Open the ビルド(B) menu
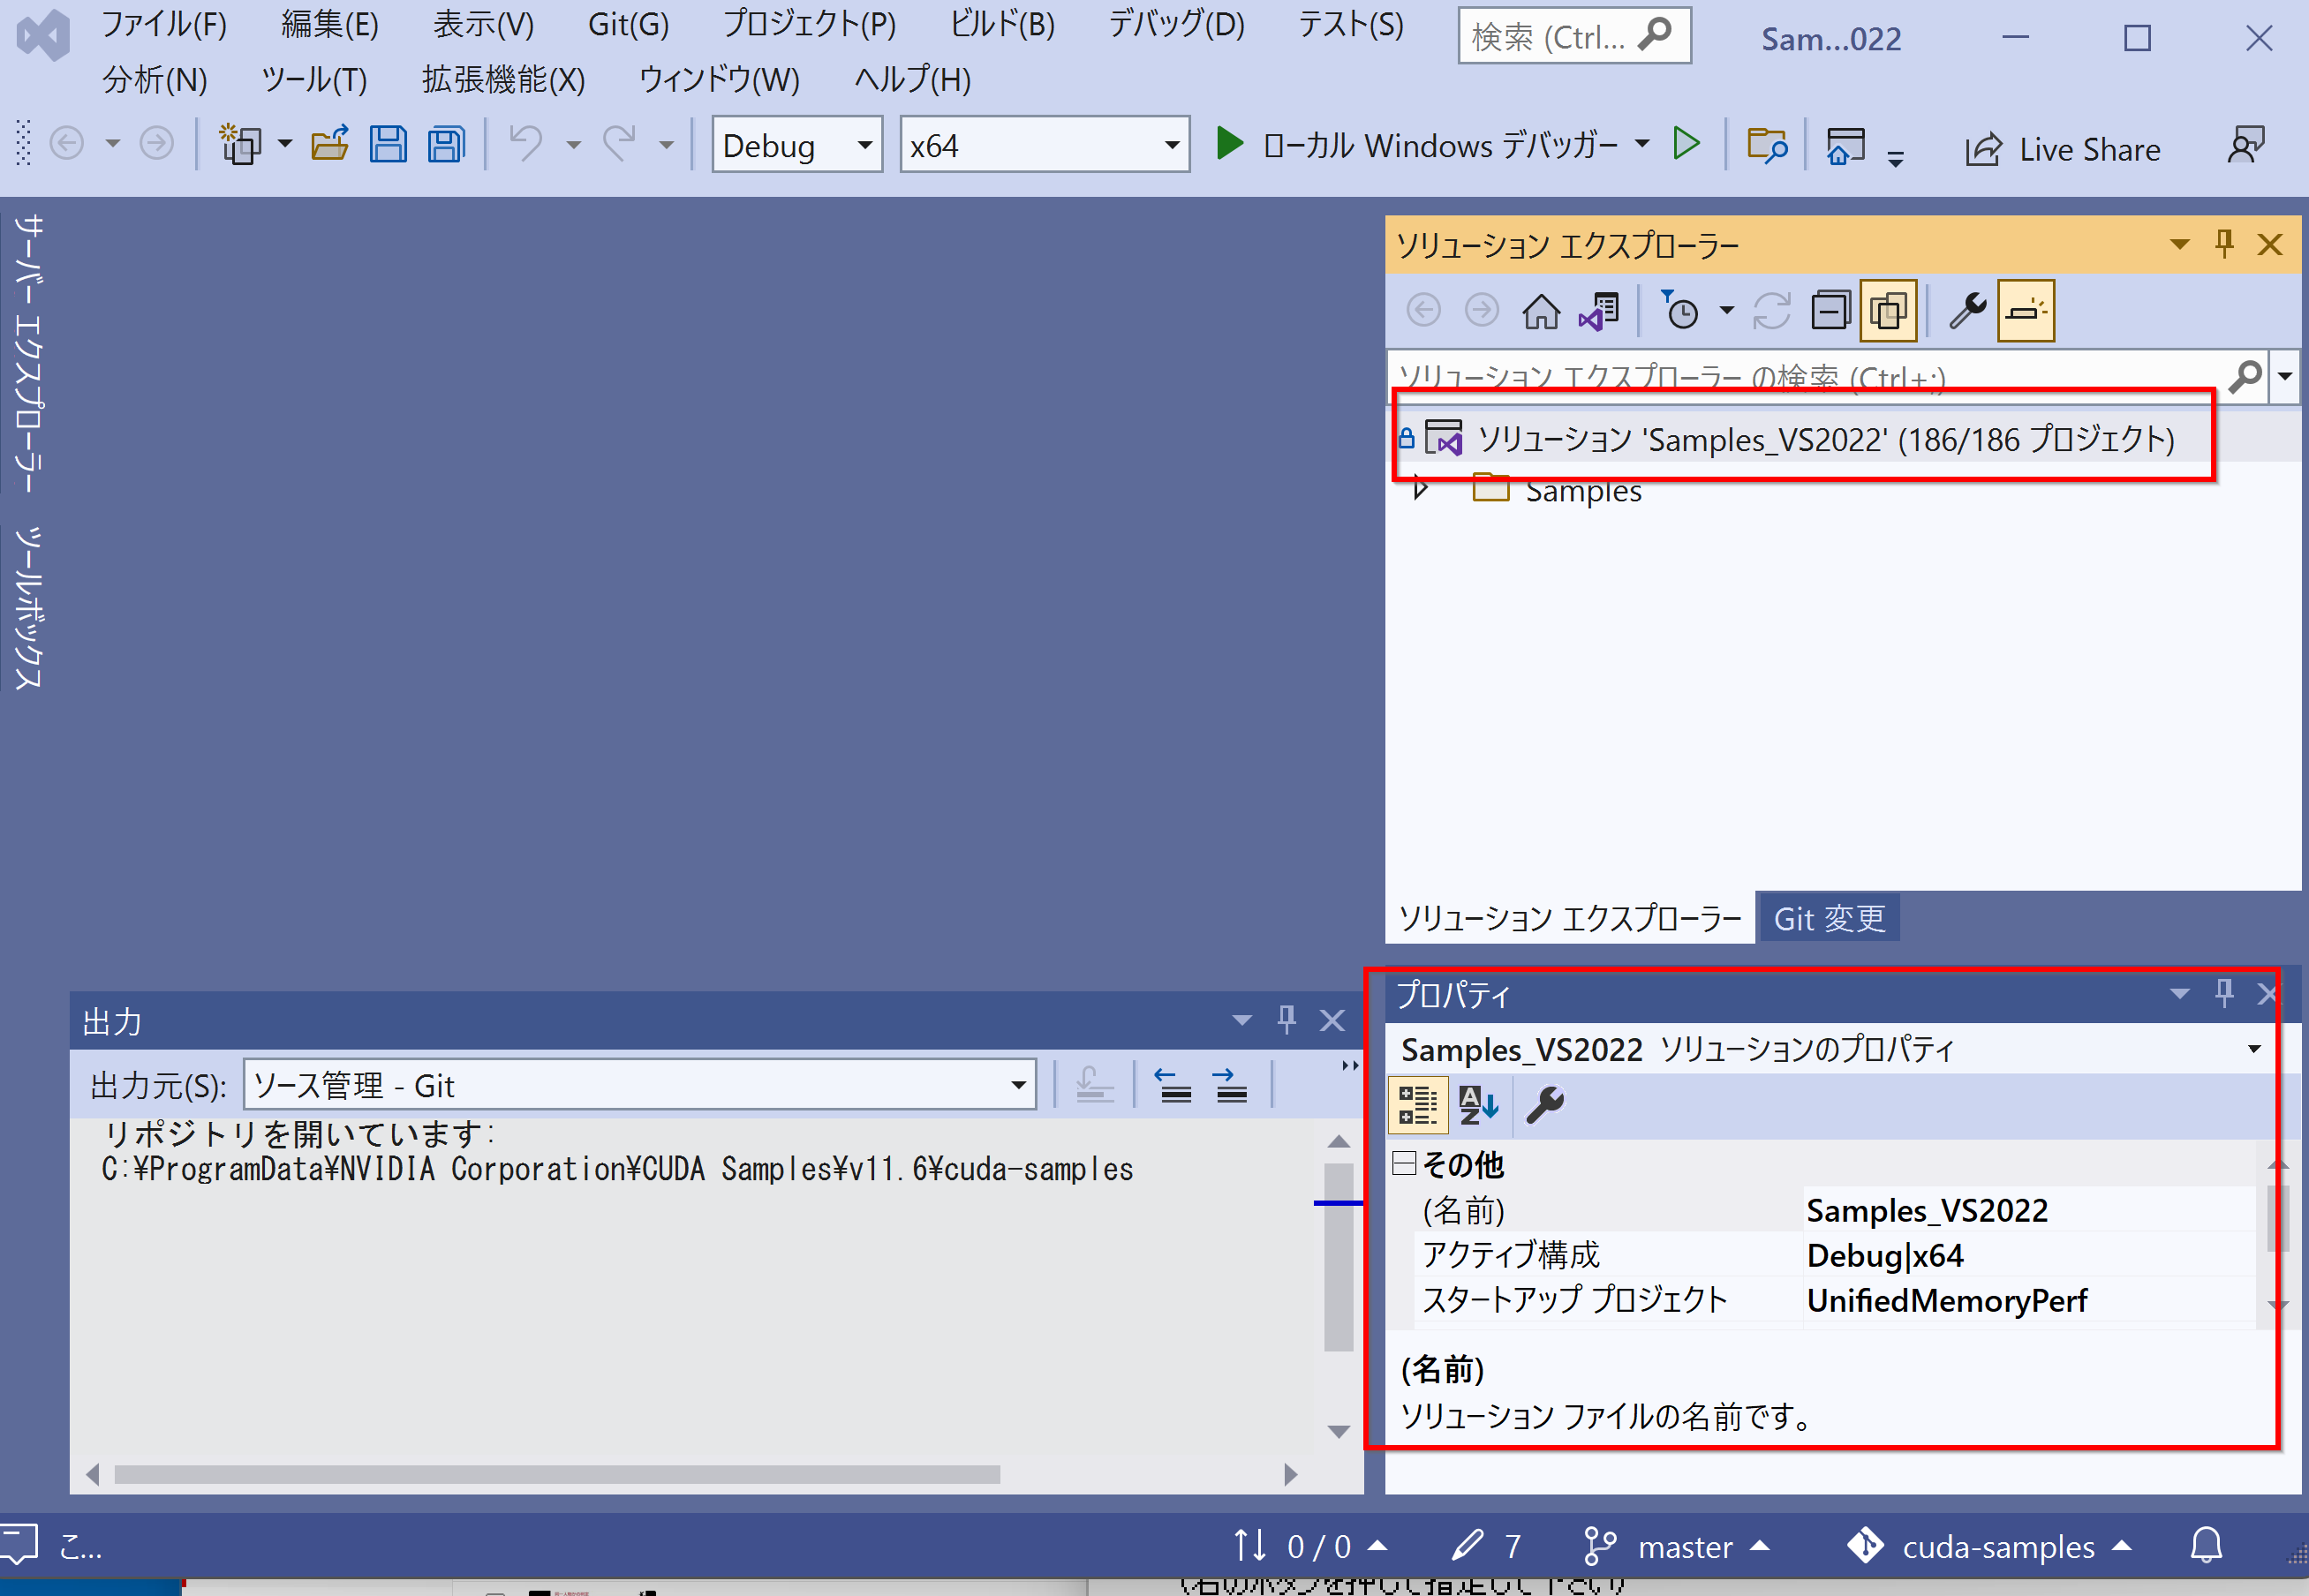 point(1001,24)
